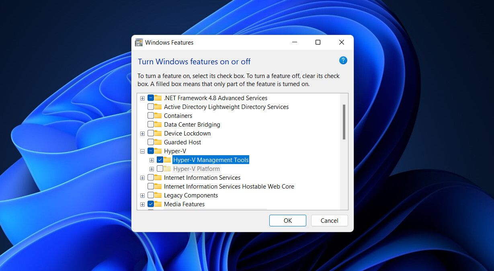Viewport: 494px width, 271px height.
Task: Click the Containers folder icon
Action: pos(157,115)
